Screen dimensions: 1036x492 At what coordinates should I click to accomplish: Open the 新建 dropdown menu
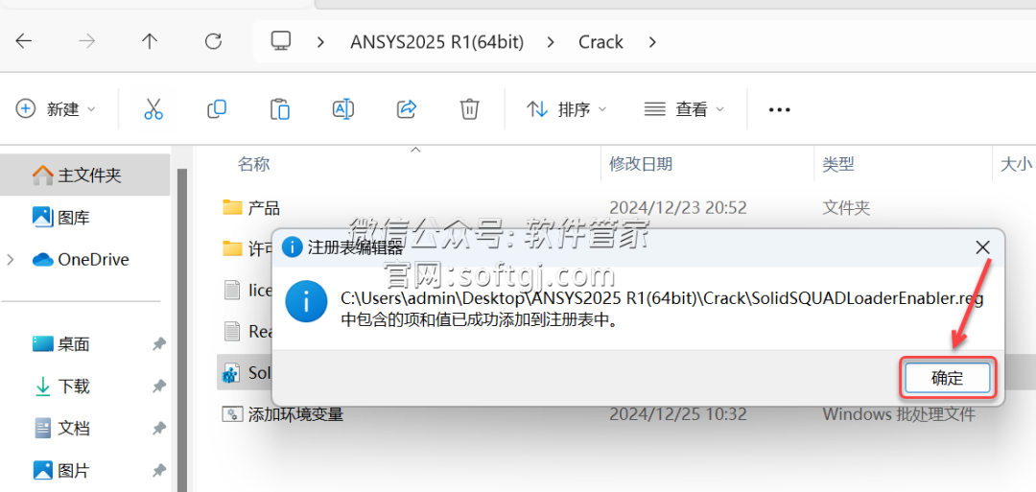(56, 109)
